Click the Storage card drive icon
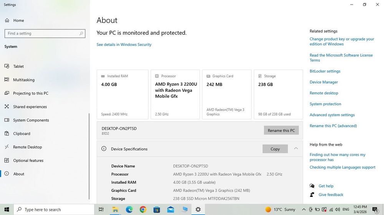Viewport: 384px width, 215px height. click(260, 76)
